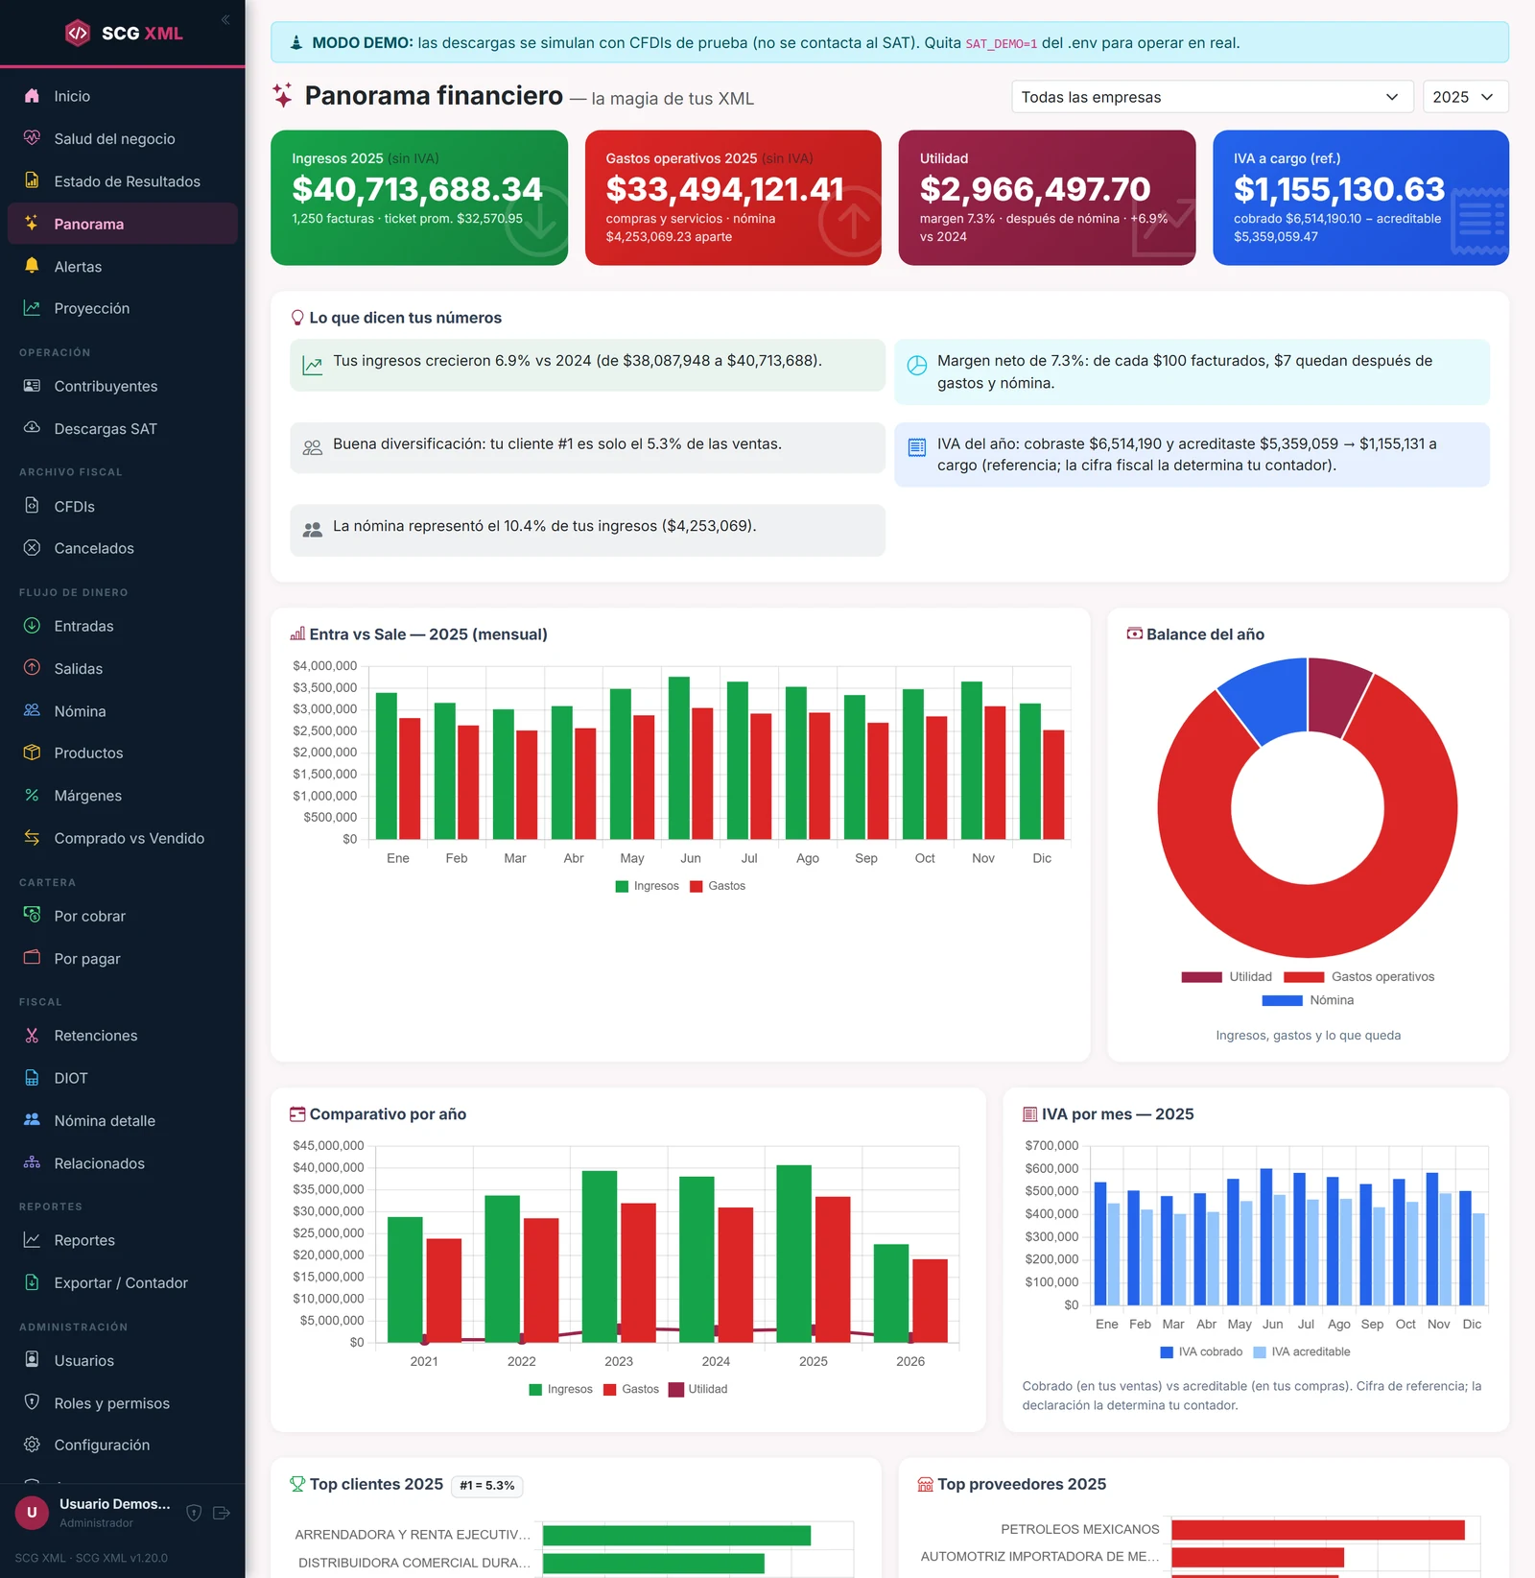Click the logout icon beside the user name
The image size is (1535, 1578).
222,1513
